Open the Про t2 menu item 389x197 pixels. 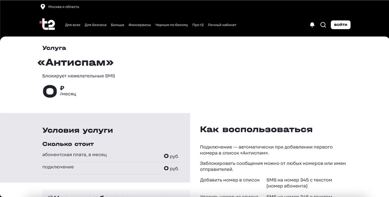[x=198, y=25]
